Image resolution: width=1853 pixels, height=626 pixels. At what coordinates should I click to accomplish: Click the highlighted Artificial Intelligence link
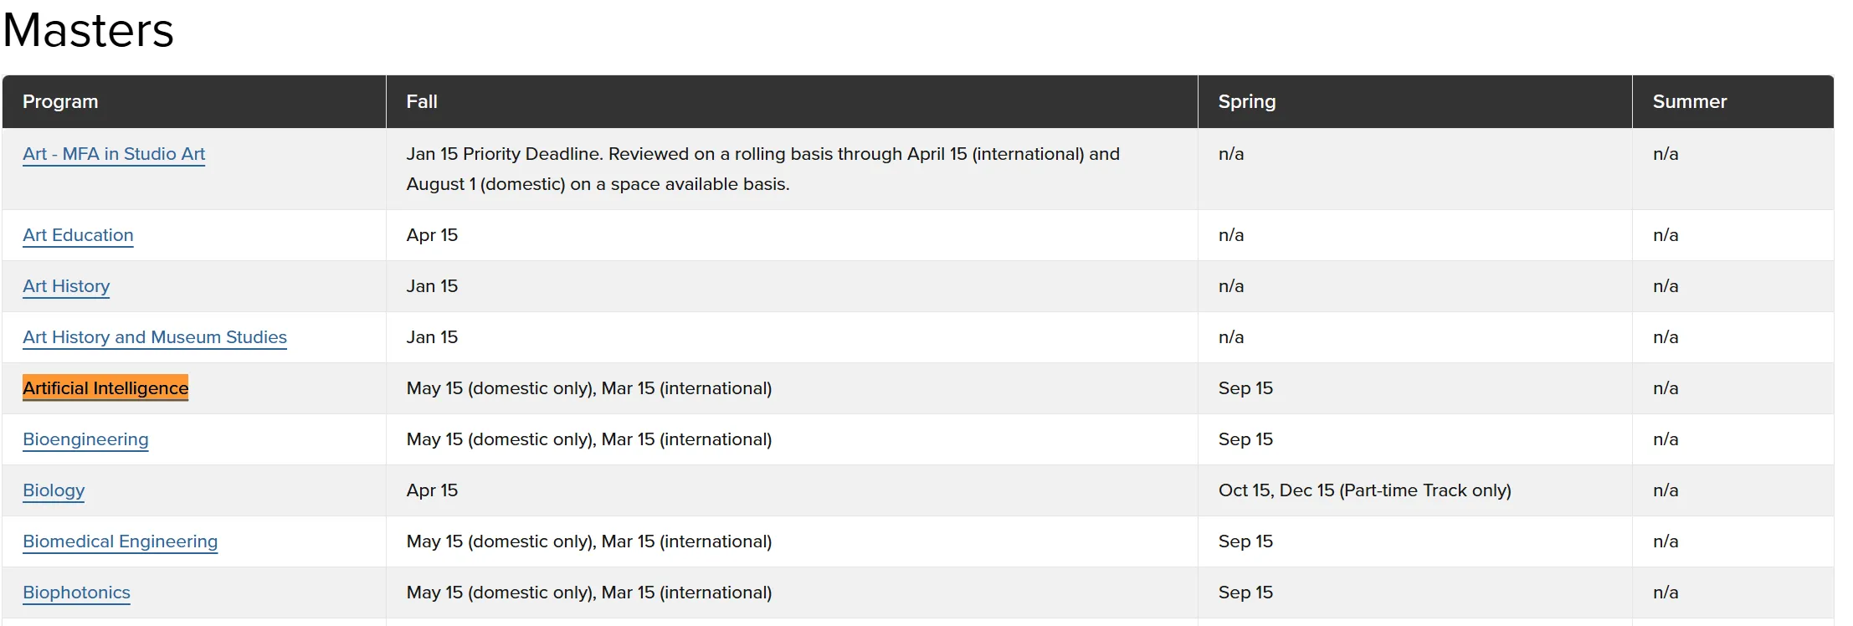(x=105, y=388)
